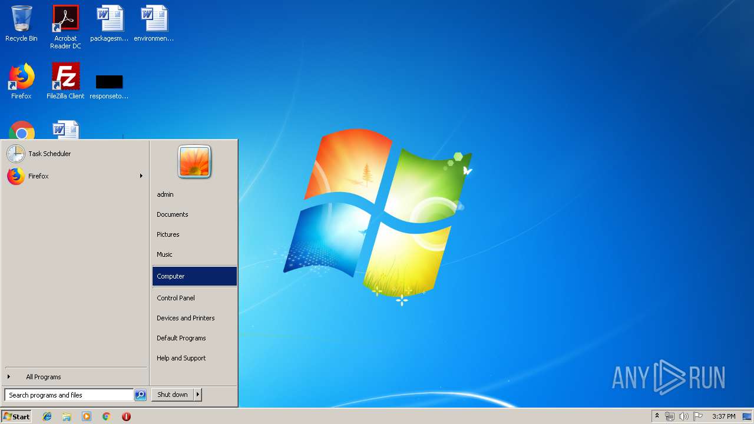Expand All Programs list

[x=74, y=377]
